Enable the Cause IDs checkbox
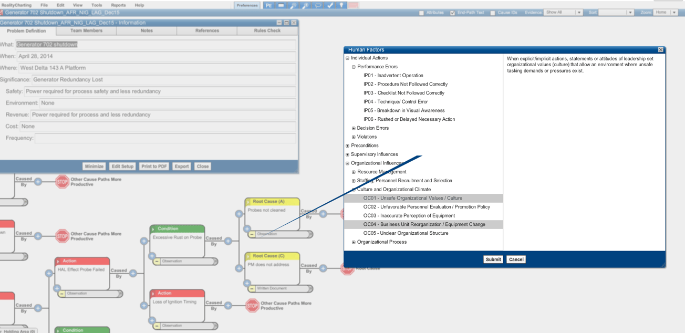This screenshot has height=333, width=685. (492, 12)
